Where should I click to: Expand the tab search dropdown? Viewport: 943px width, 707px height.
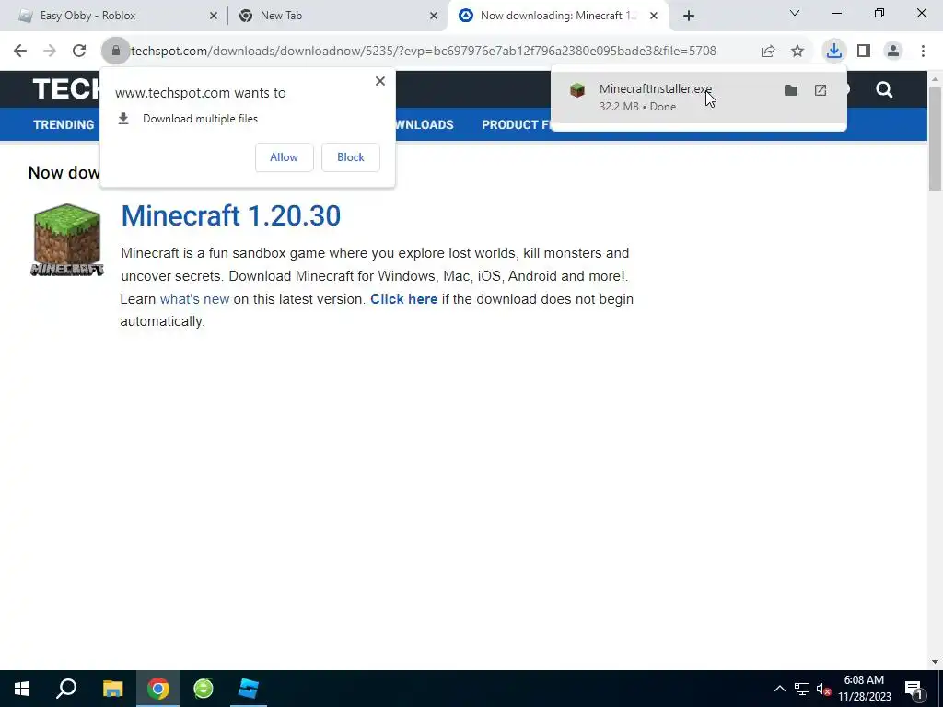pos(795,13)
